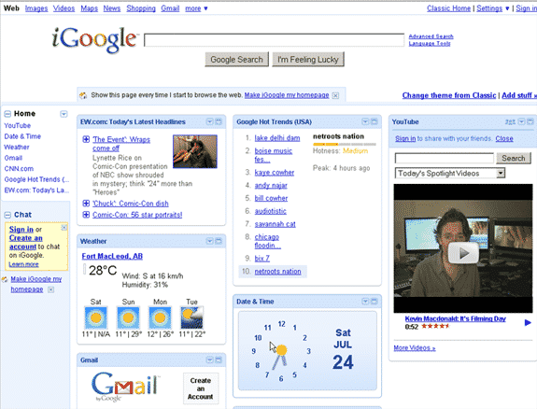The height and width of the screenshot is (409, 537).
Task: Open Today's Spotlight Videos dropdown
Action: coord(450,174)
